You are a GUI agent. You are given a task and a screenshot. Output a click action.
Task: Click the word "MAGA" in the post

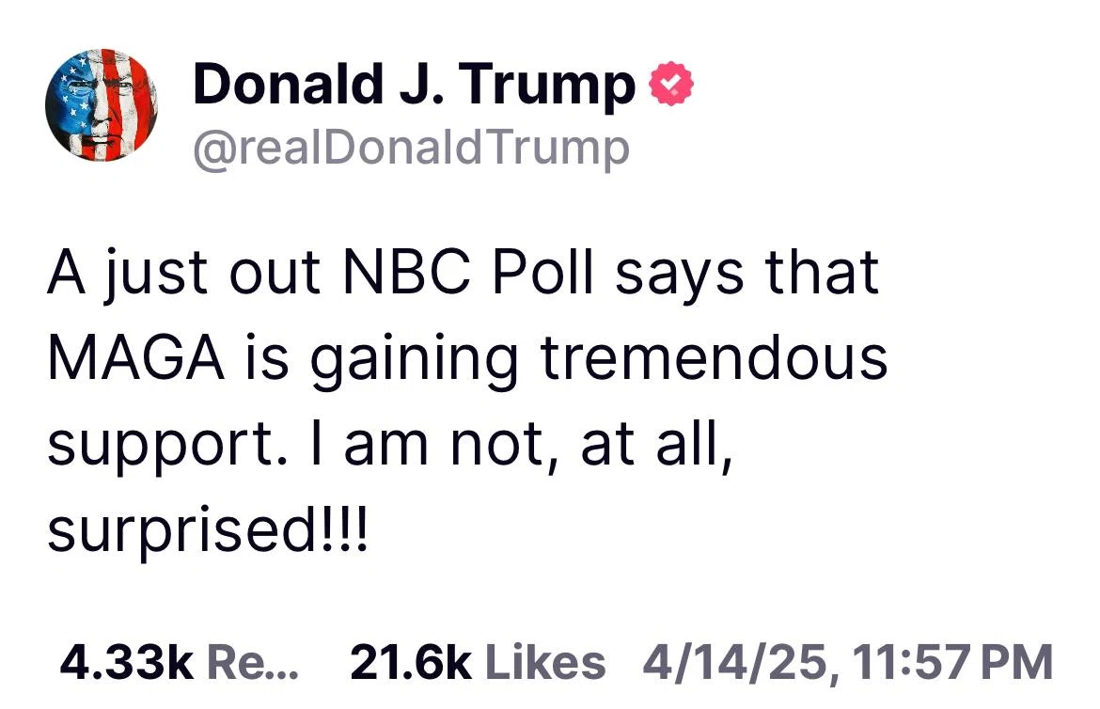coord(136,358)
